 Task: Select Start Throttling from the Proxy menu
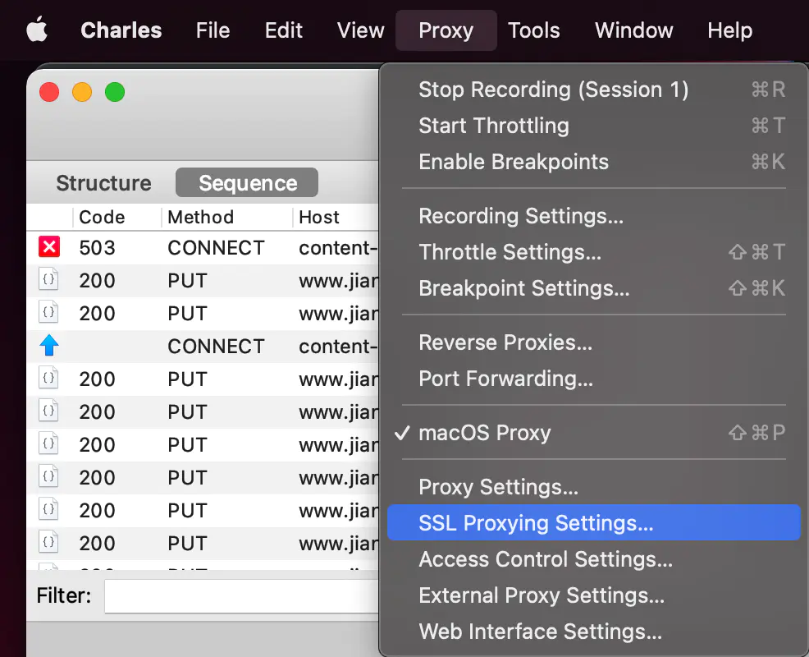[x=594, y=126]
